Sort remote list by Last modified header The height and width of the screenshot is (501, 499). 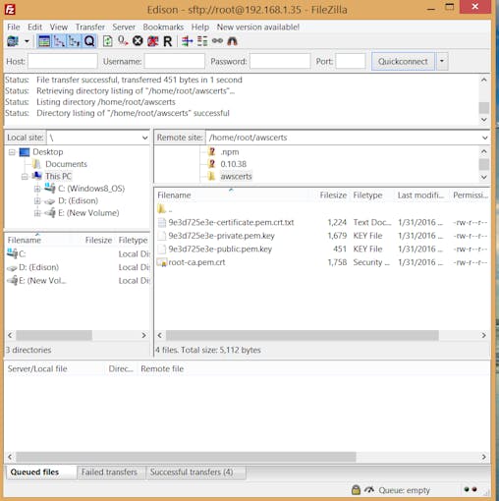[x=420, y=195]
